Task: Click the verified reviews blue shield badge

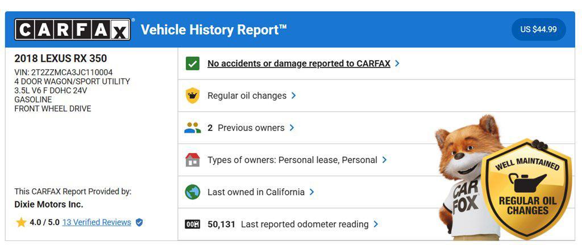Action: pyautogui.click(x=139, y=222)
